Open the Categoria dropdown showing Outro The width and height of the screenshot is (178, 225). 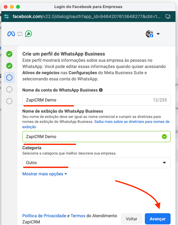(96, 163)
